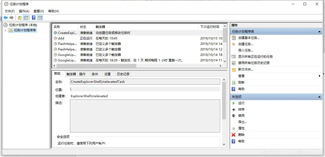
Task: Sort by the 下次运行时间 column header
Action: 211,27
